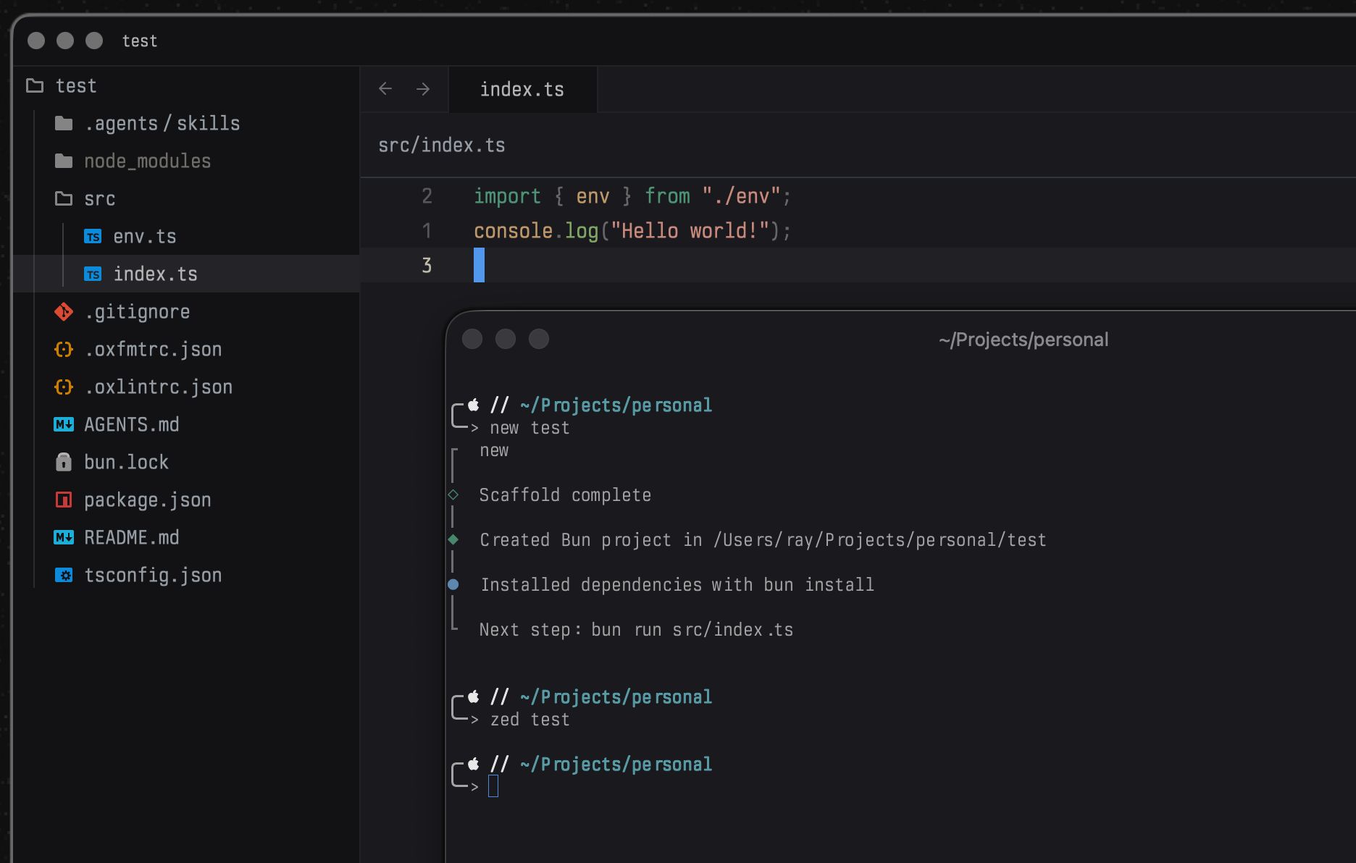Viewport: 1356px width, 863px height.
Task: Click the src/index.ts breadcrumb path
Action: pos(441,146)
